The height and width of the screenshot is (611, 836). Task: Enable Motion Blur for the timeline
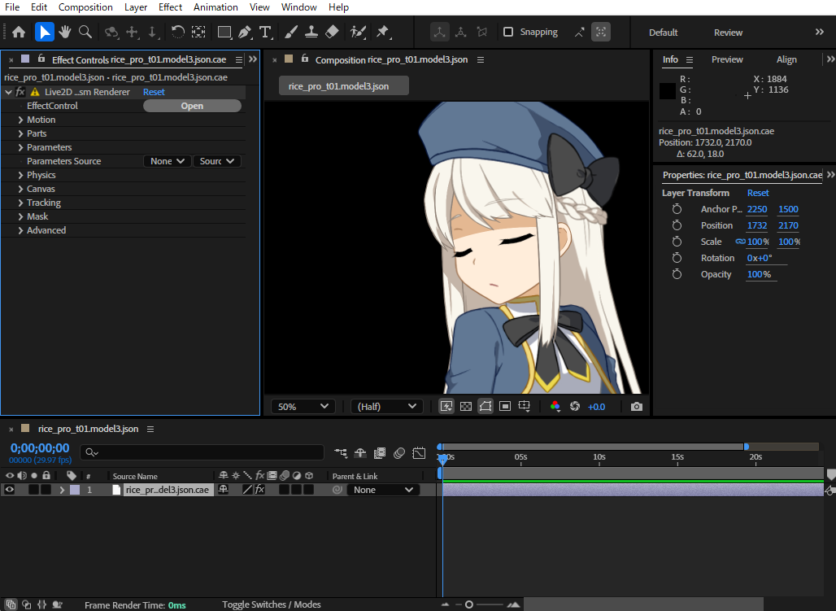(399, 453)
